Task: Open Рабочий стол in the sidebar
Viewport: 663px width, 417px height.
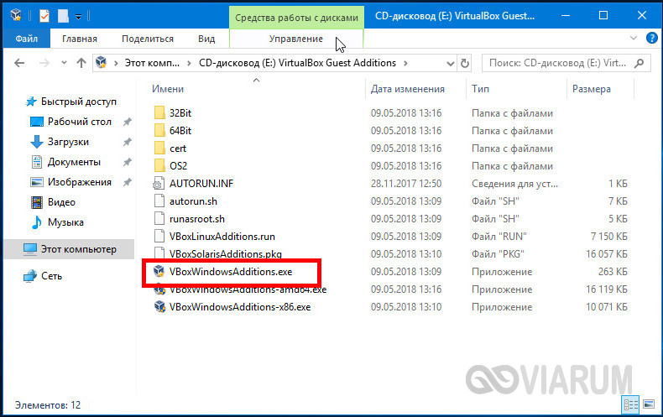Action: pos(80,122)
